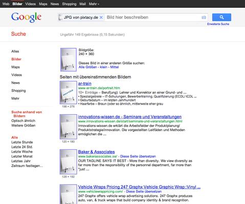Screen dimensions: 245x204
Task: Expand 'Mehr' in left sidebar
Action: click(15, 98)
